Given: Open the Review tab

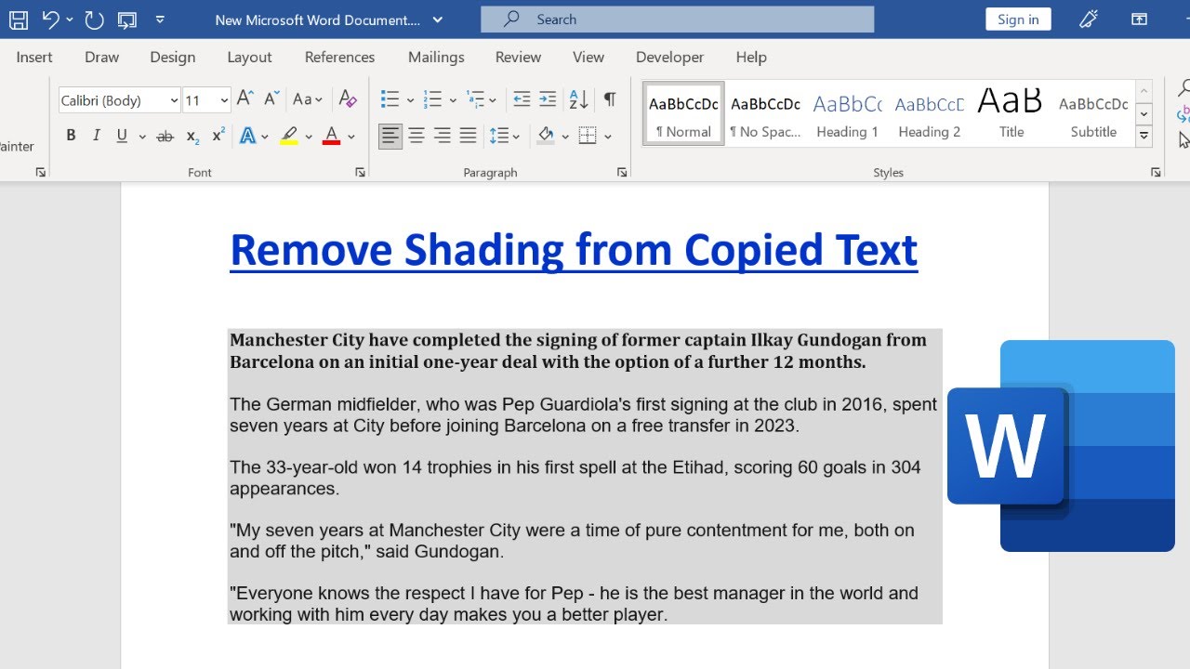Looking at the screenshot, I should (x=518, y=57).
